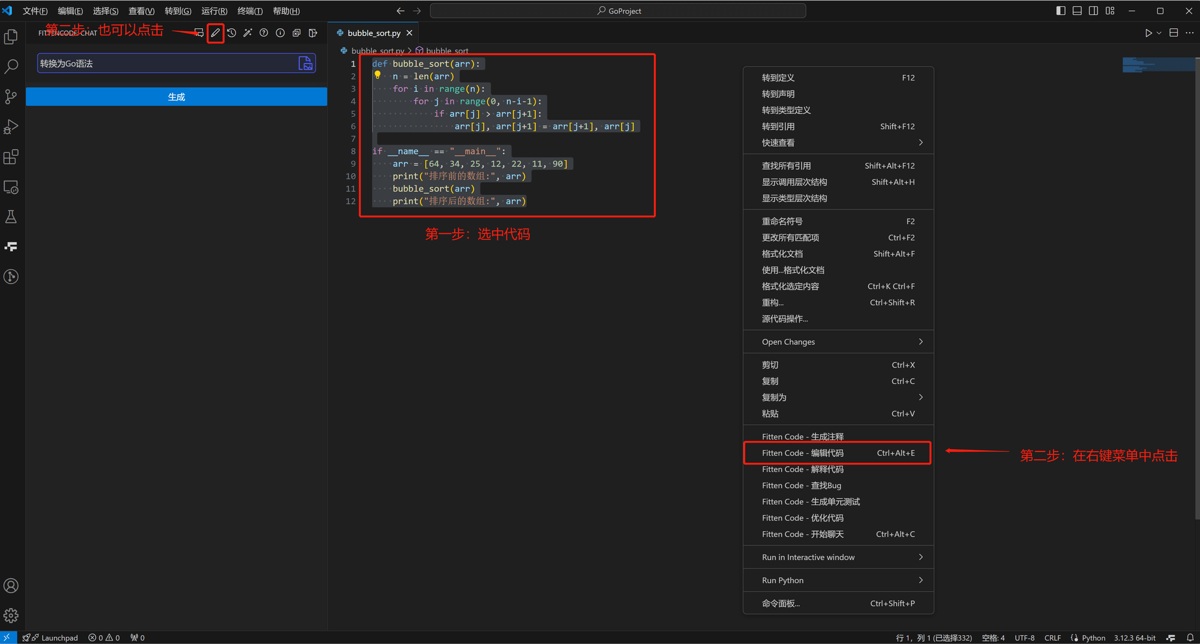Click 空格: 4 indentation in status bar

tap(993, 638)
